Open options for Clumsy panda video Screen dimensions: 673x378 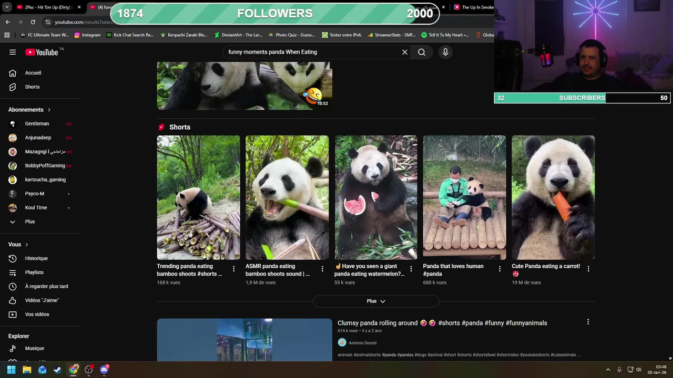click(588, 322)
